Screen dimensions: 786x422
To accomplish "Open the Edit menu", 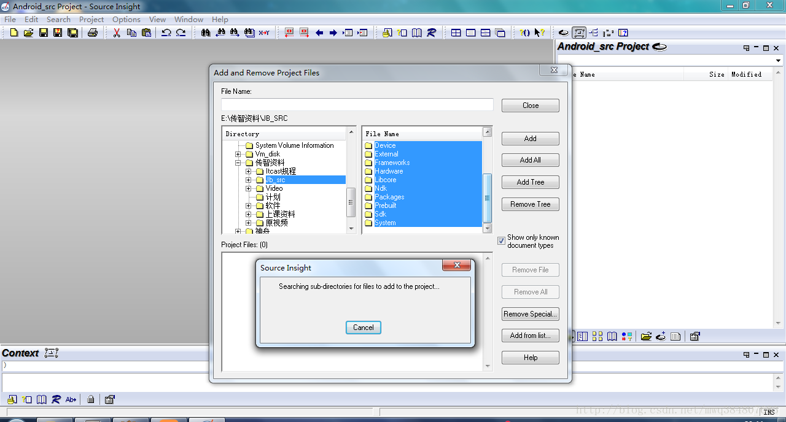I will (31, 19).
